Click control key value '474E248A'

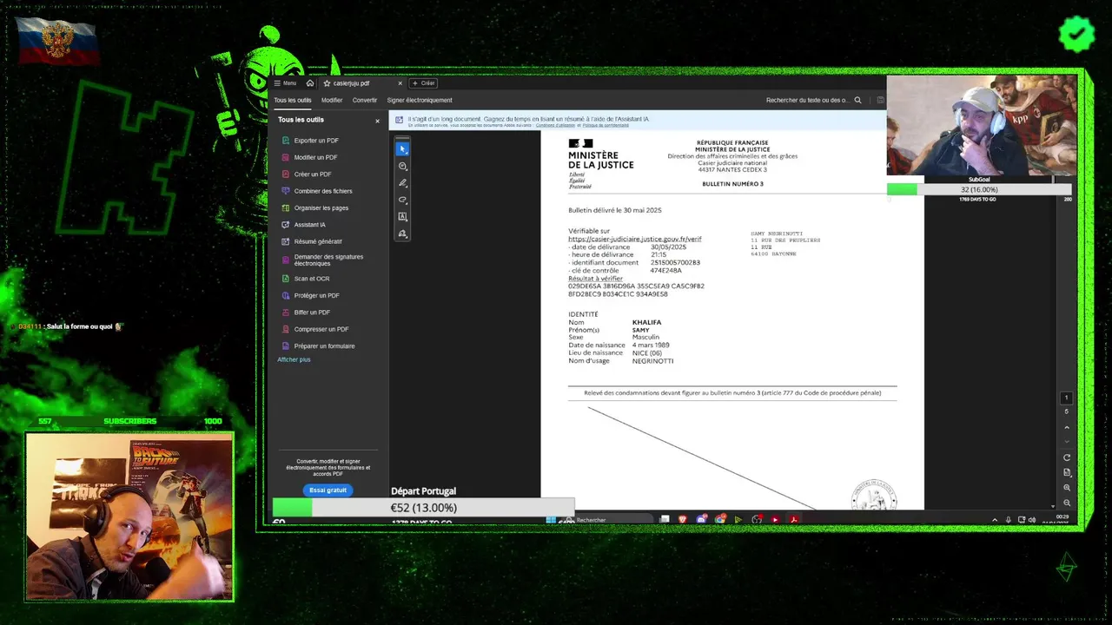pyautogui.click(x=665, y=270)
